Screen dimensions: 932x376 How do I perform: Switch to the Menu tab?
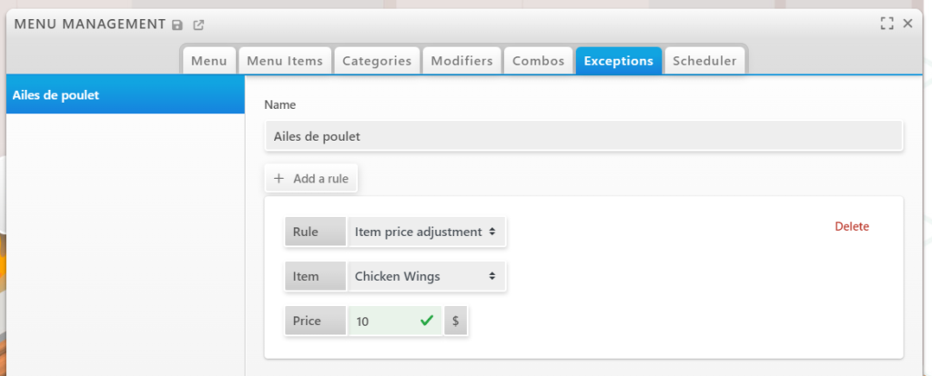[208, 61]
